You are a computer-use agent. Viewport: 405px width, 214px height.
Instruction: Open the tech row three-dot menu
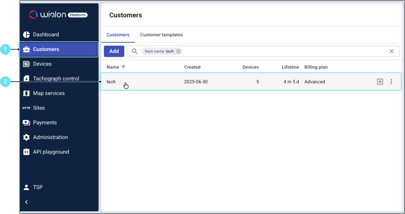(391, 82)
